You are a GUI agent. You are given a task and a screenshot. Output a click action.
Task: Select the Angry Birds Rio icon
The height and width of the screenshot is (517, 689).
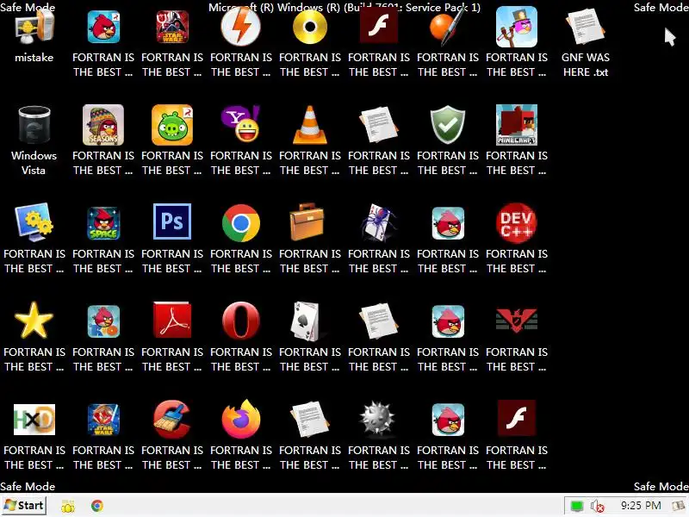pyautogui.click(x=103, y=321)
